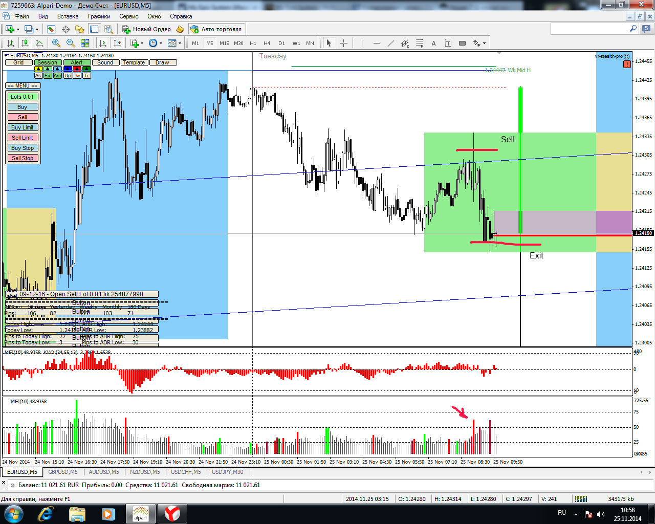Toggle auto scroll chart icon
The width and height of the screenshot is (655, 524).
[103, 43]
